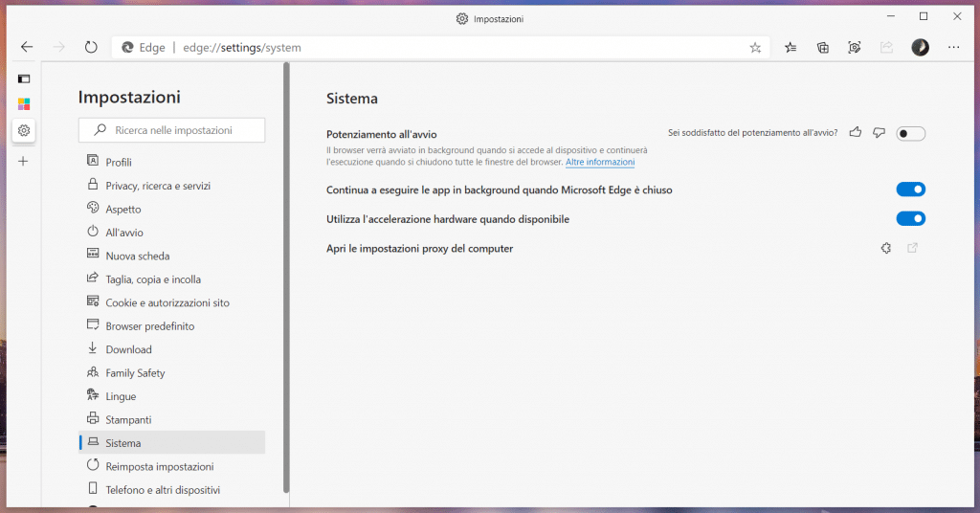
Task: Open the vertical tabs actions icon
Action: [x=24, y=78]
